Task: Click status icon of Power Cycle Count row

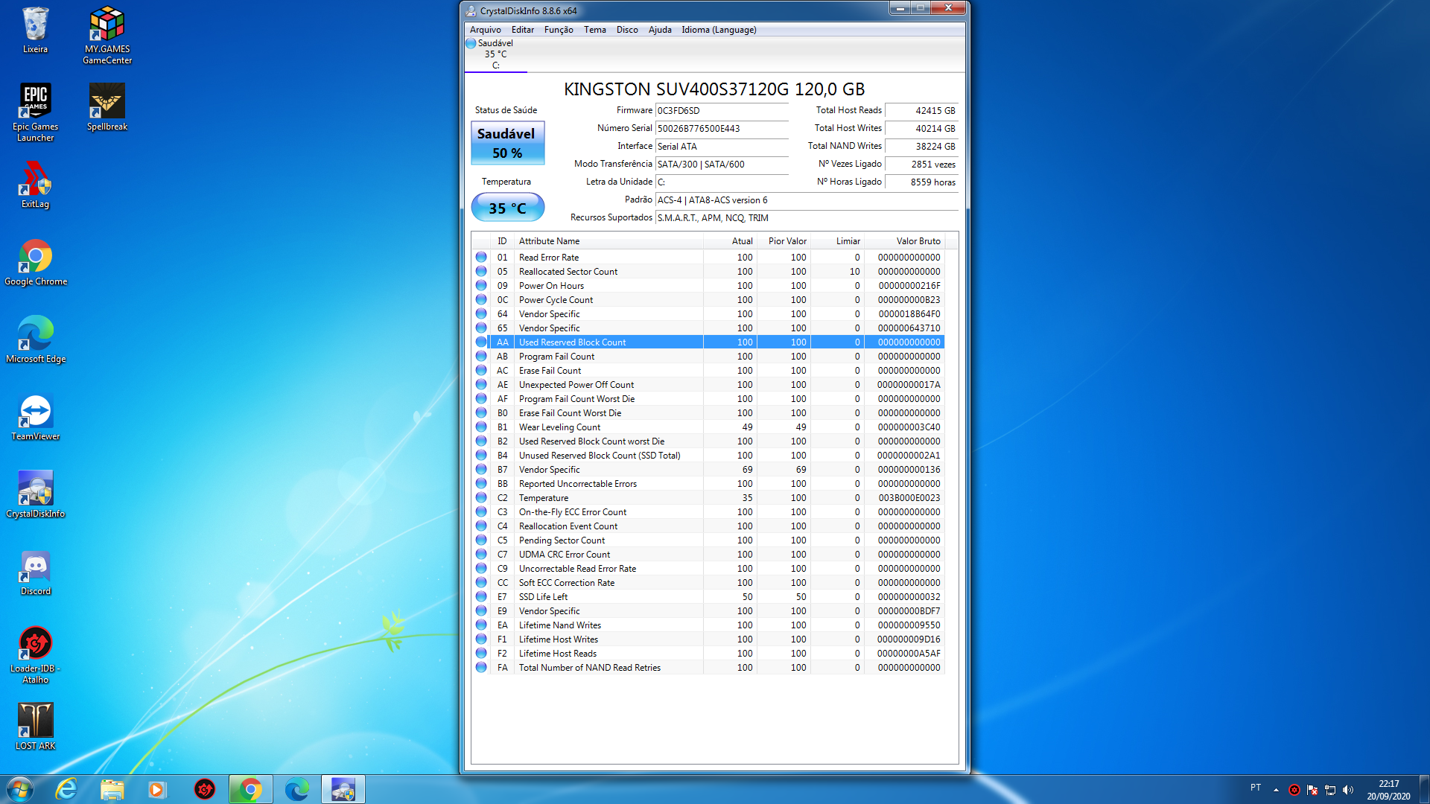Action: [x=481, y=299]
